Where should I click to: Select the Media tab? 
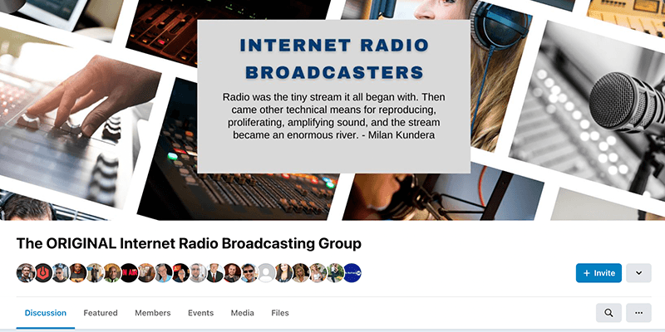[243, 313]
